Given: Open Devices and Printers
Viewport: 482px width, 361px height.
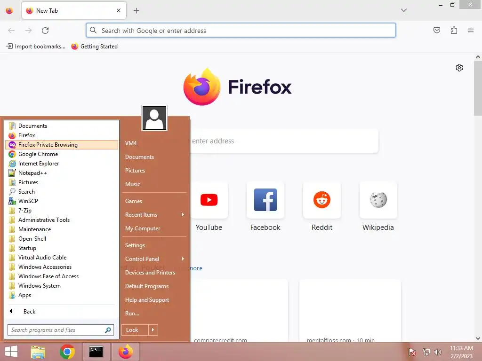Looking at the screenshot, I should [154, 273].
